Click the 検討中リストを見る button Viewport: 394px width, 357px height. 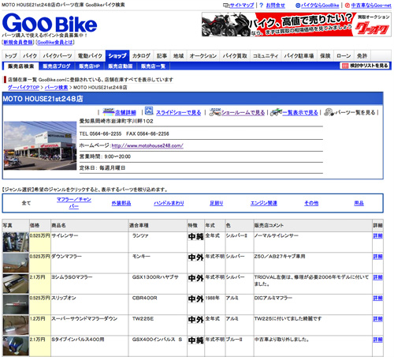(x=366, y=66)
